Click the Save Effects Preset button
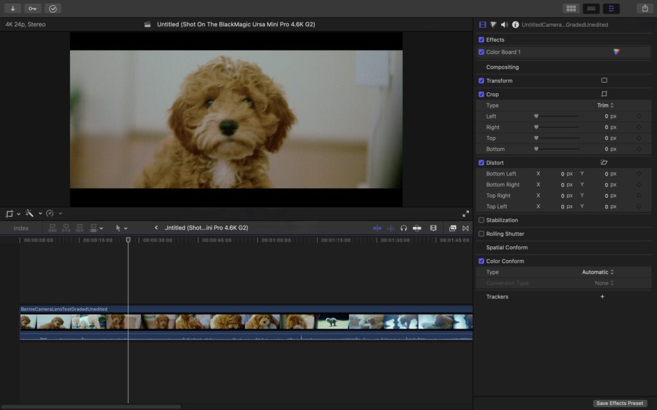657x410 pixels. [x=619, y=403]
